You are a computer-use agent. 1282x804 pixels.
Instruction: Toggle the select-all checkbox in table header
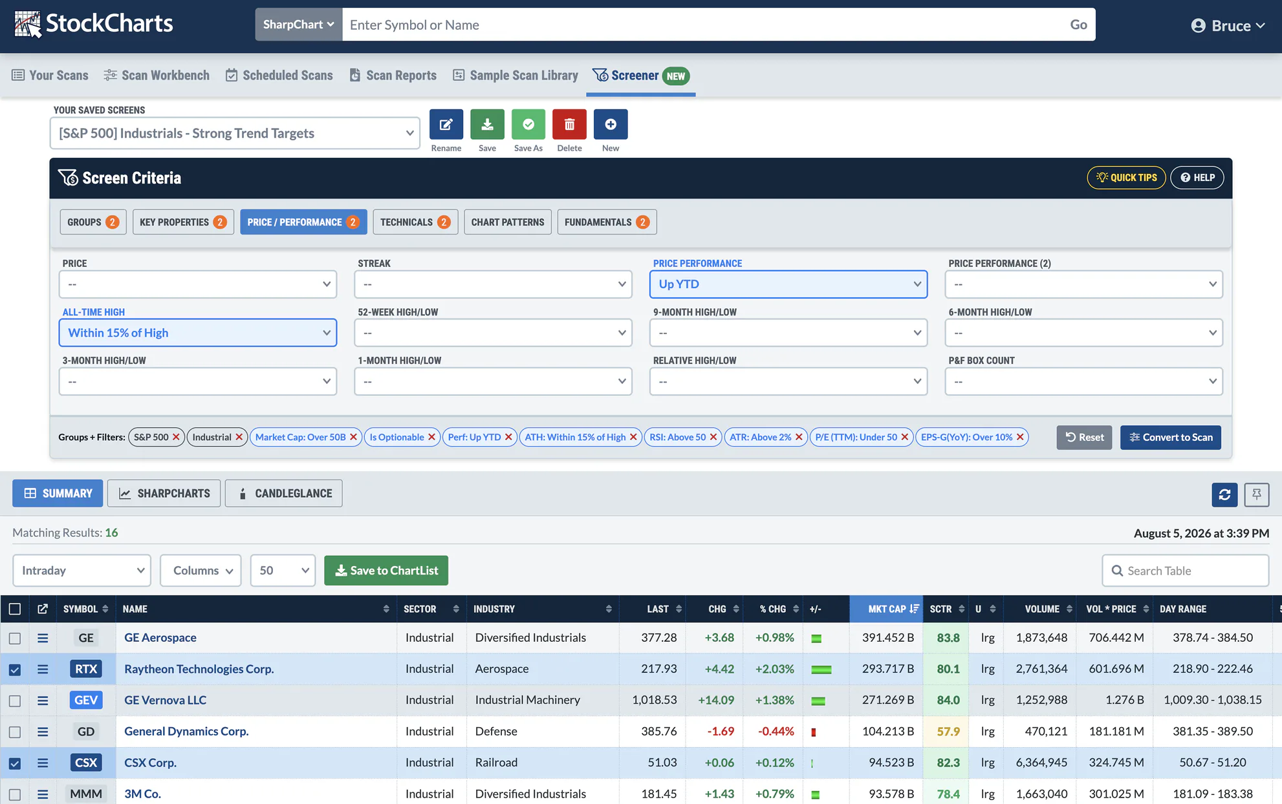coord(15,609)
